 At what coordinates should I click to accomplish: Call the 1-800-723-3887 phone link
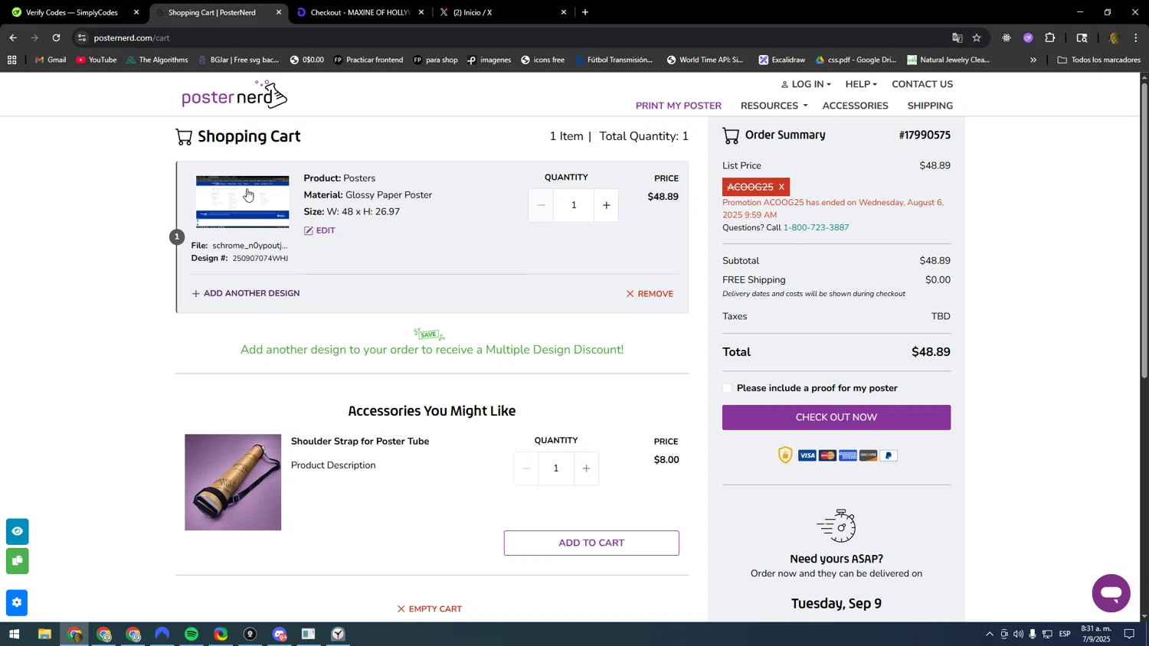(x=816, y=227)
